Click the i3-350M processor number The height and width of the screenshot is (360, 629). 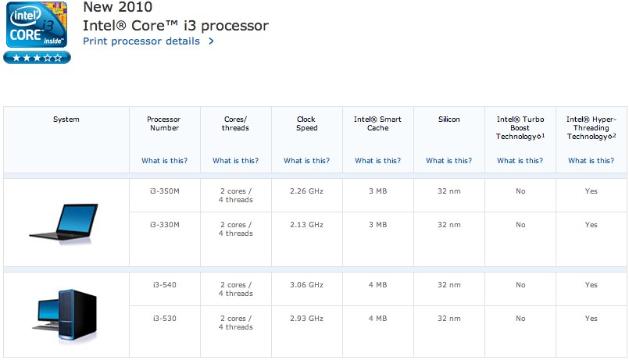click(164, 191)
